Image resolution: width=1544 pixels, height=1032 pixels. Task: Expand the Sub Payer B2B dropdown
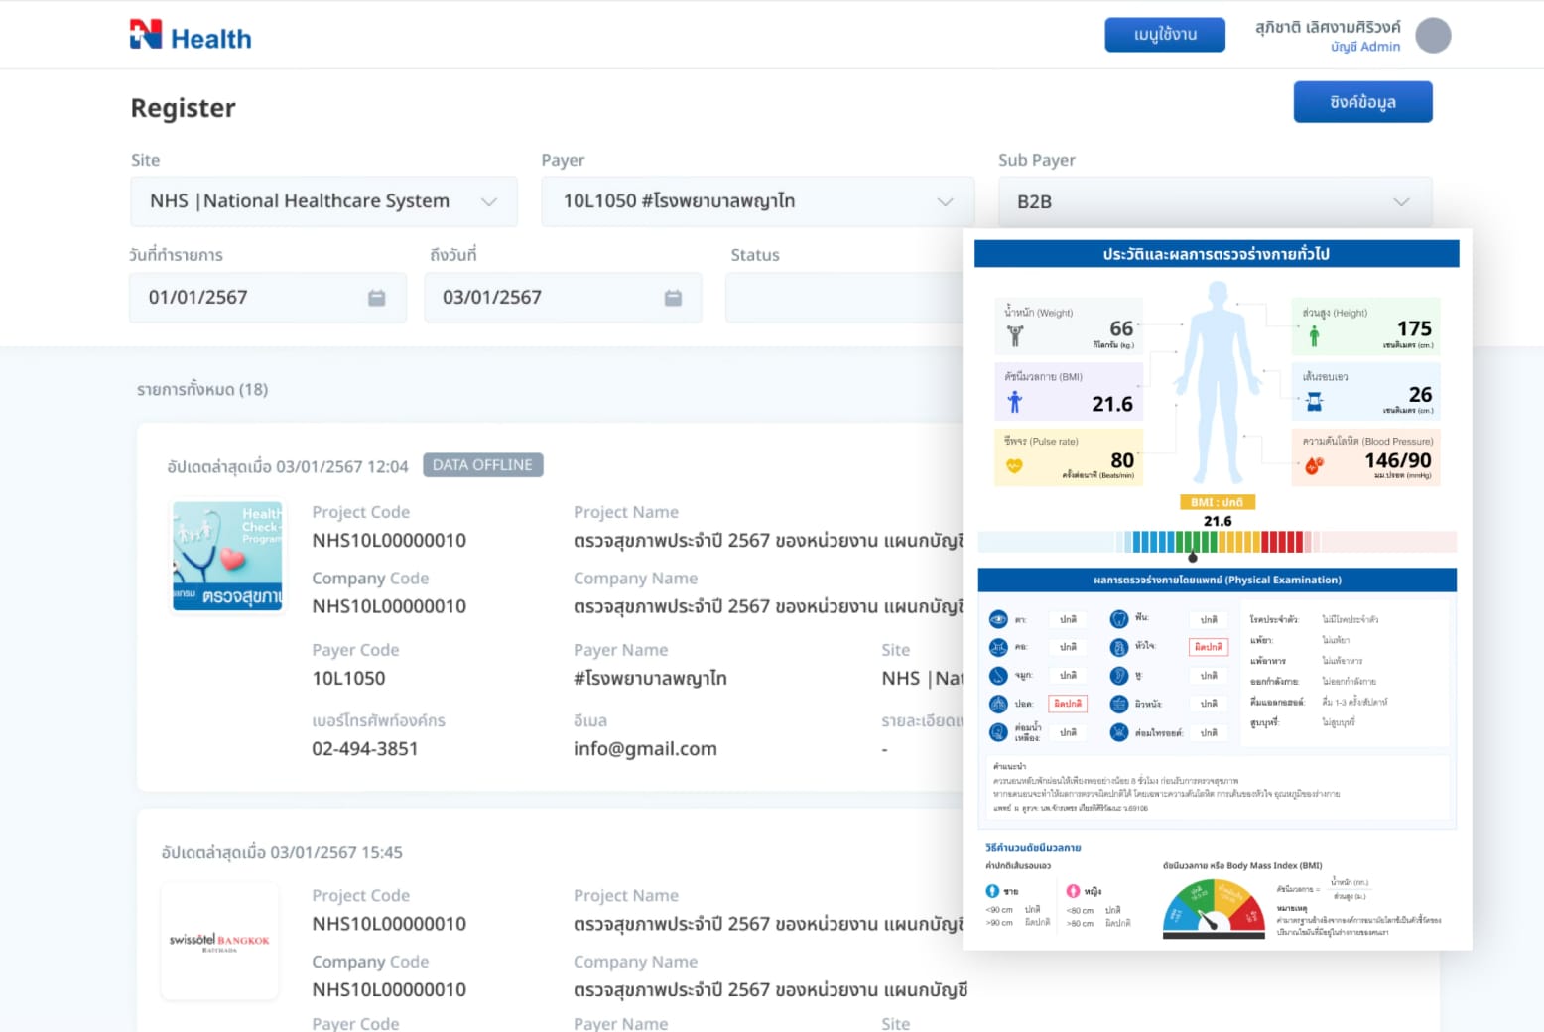click(1215, 201)
